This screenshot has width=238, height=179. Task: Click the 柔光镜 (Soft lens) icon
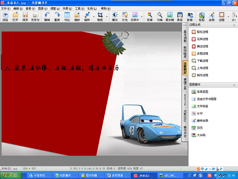170,17
